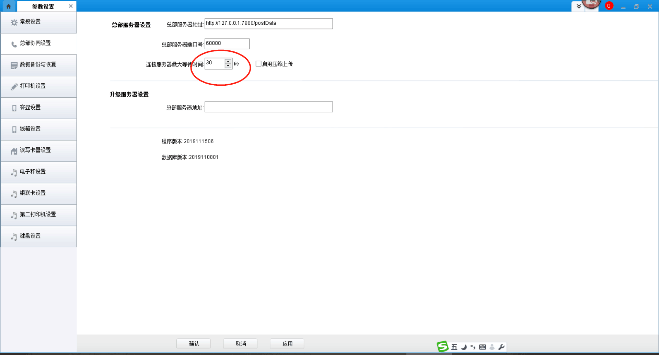
Task: Select the 参数设置 tab title
Action: 43,7
